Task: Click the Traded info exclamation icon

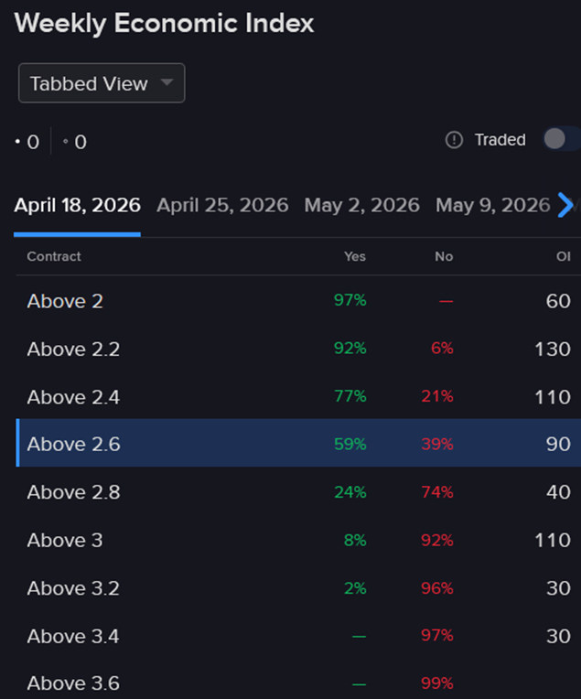Action: click(454, 140)
